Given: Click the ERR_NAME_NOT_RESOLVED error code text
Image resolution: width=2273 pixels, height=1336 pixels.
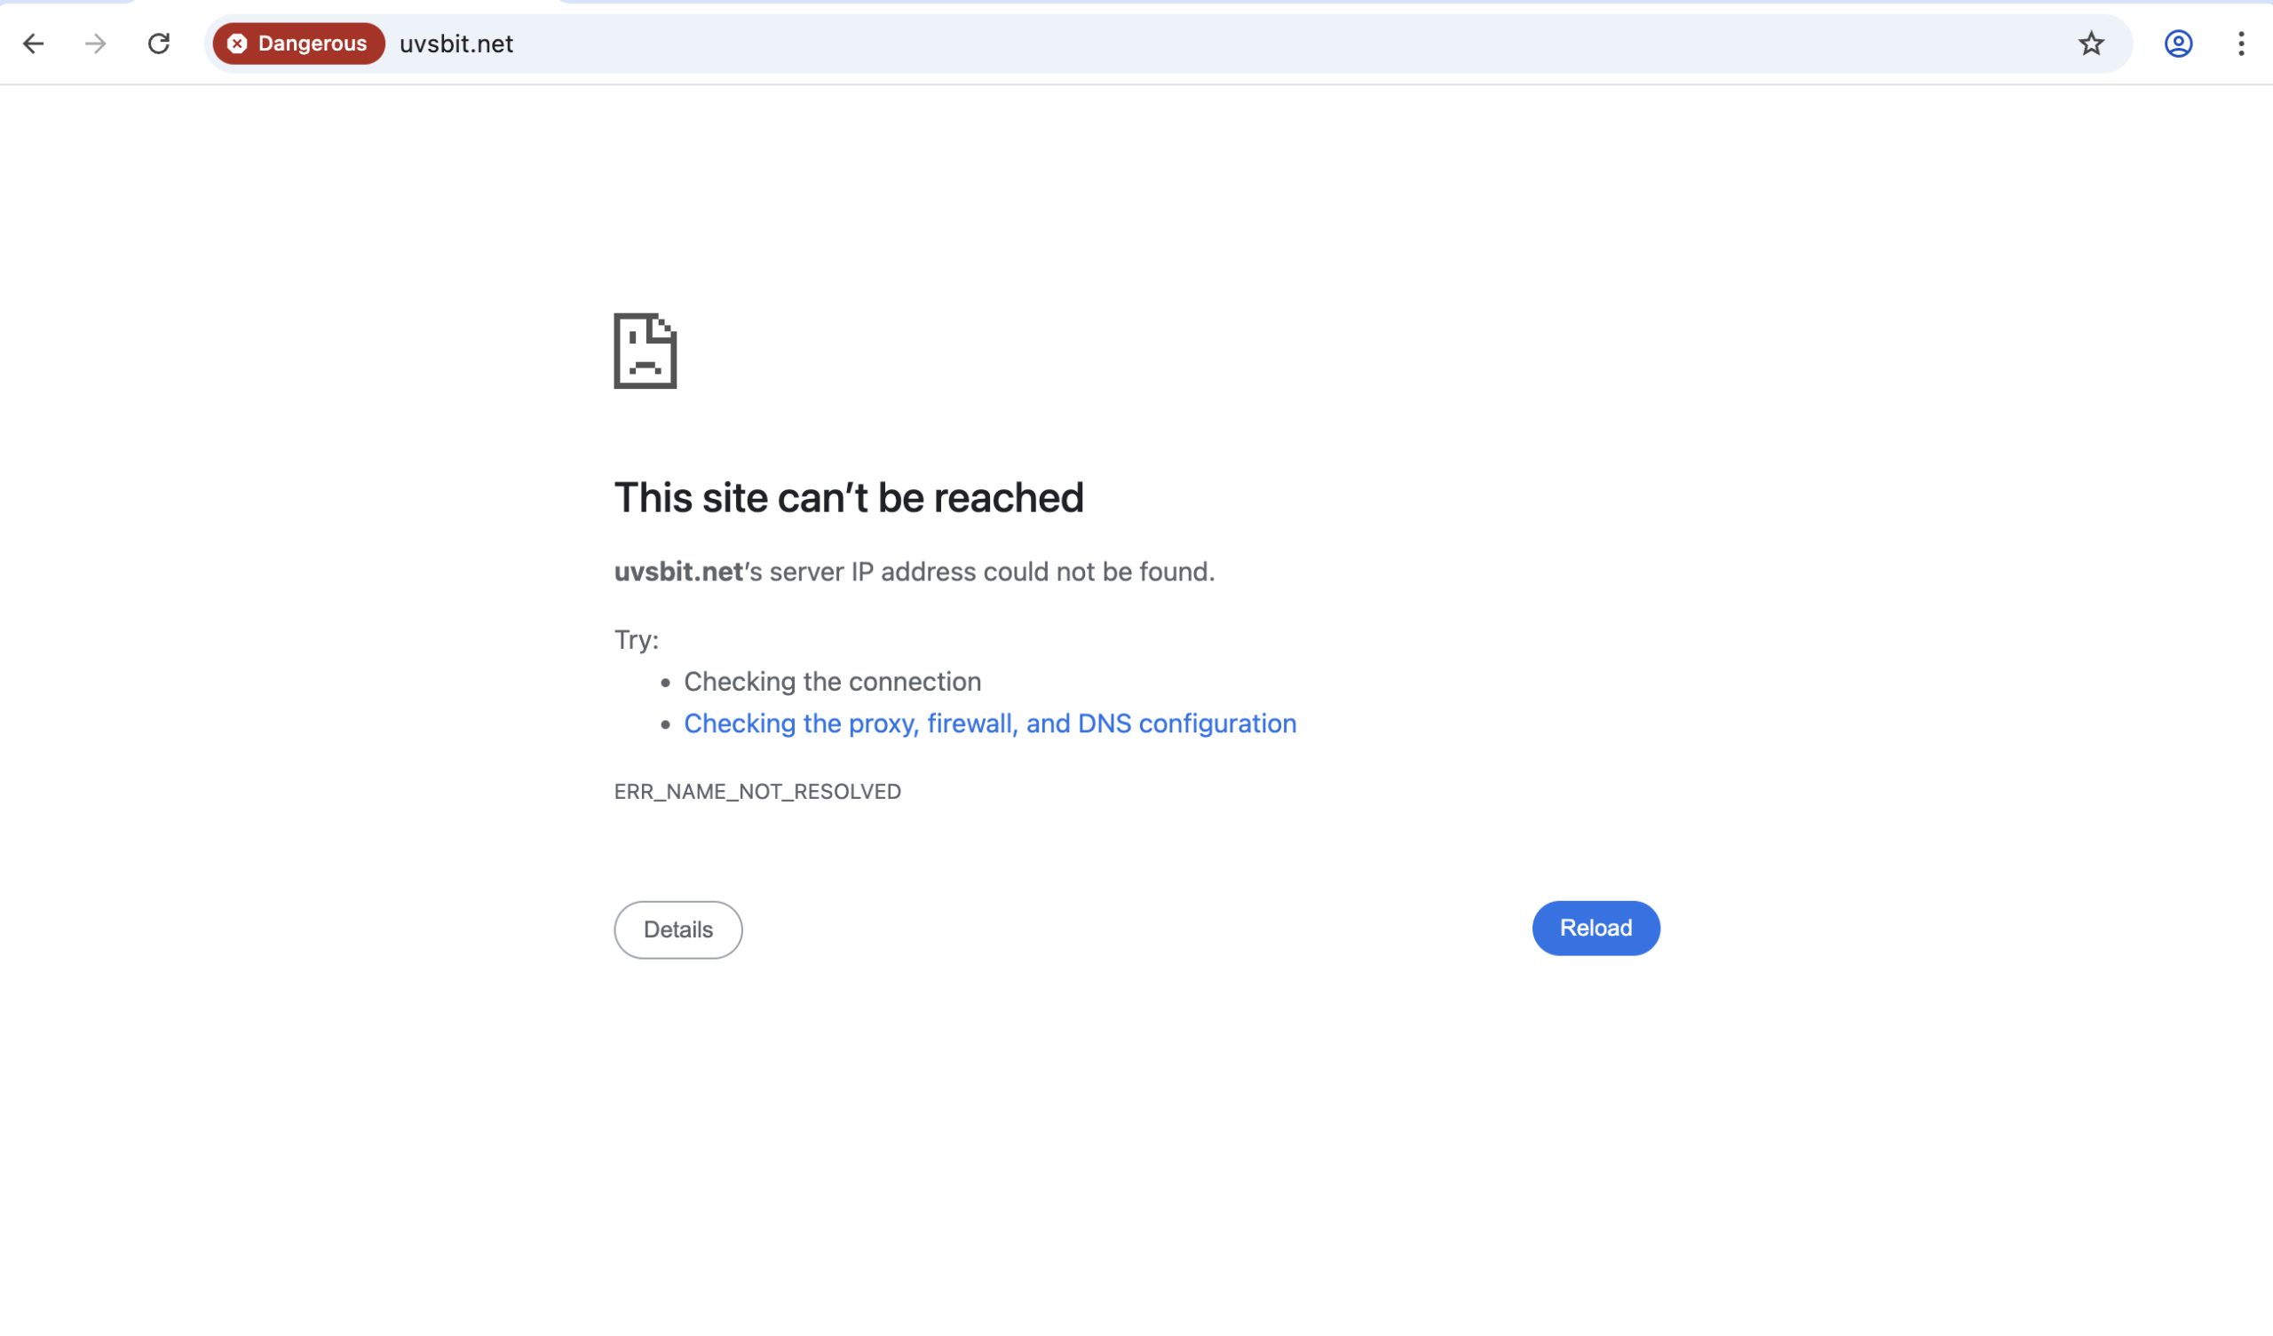Looking at the screenshot, I should (x=757, y=791).
